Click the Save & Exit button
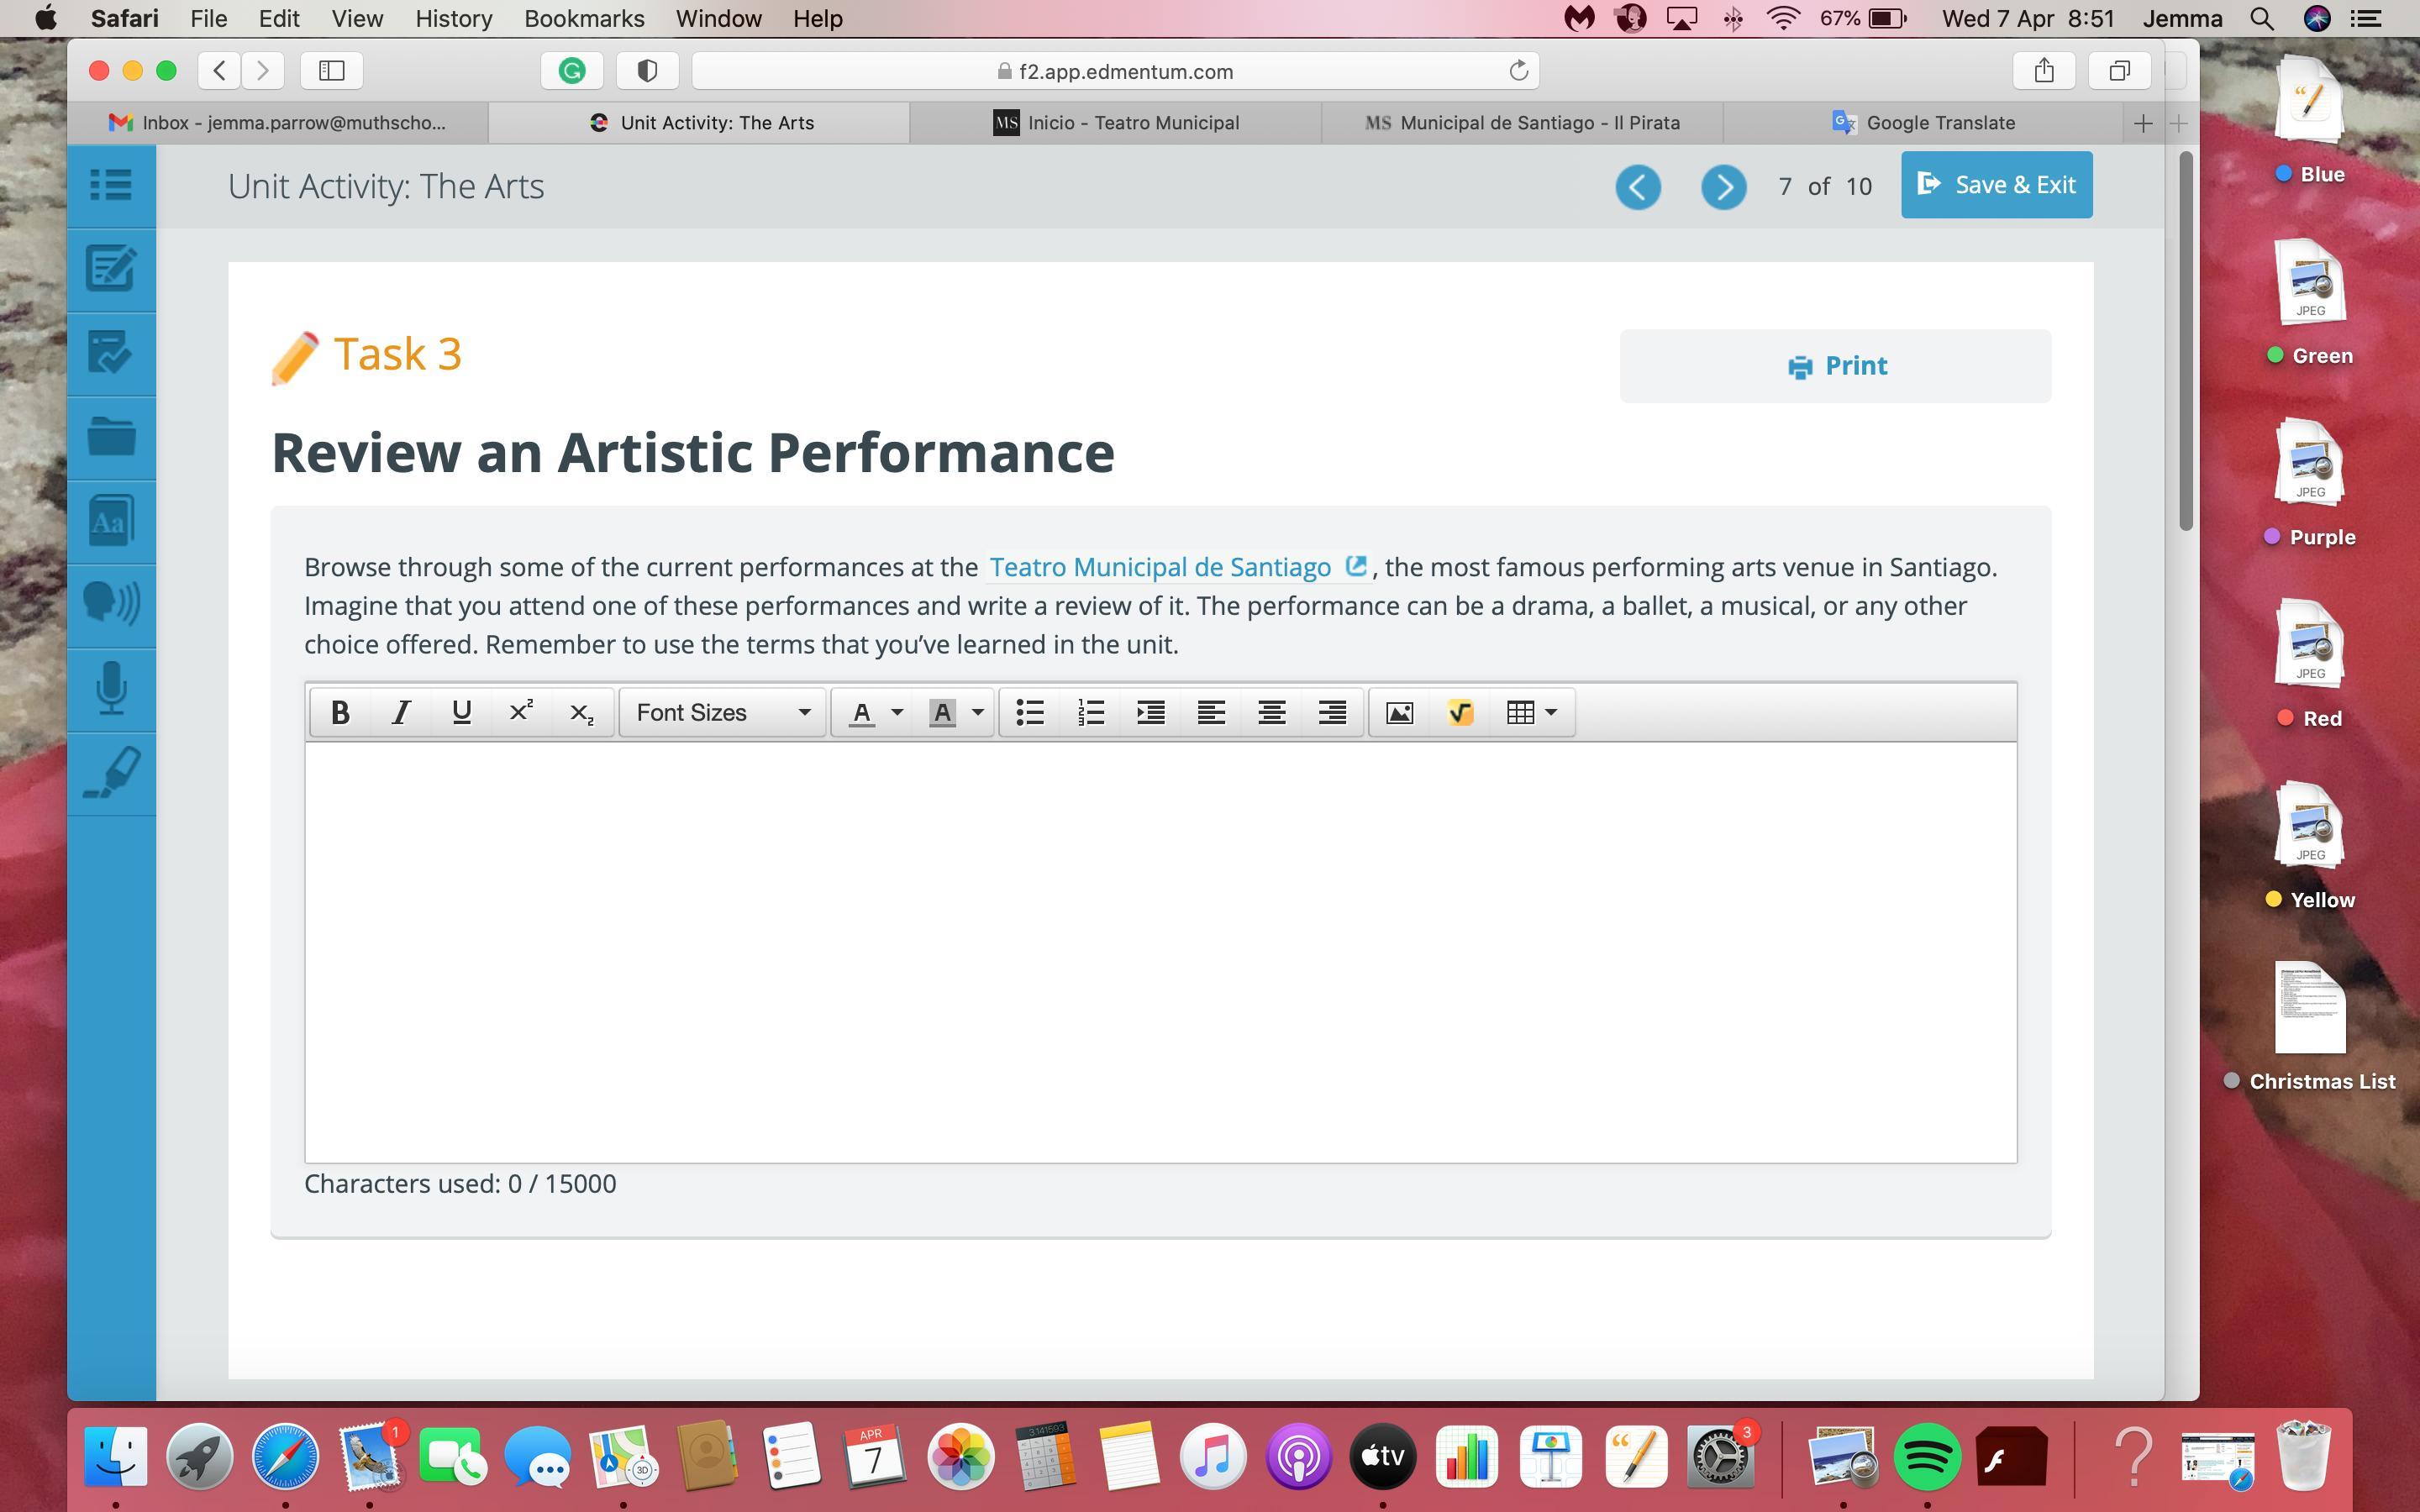This screenshot has height=1512, width=2420. [x=1996, y=185]
